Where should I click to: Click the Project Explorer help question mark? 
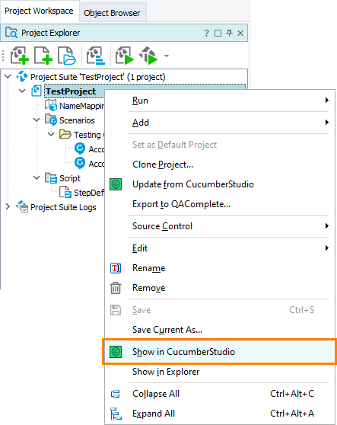coord(206,33)
